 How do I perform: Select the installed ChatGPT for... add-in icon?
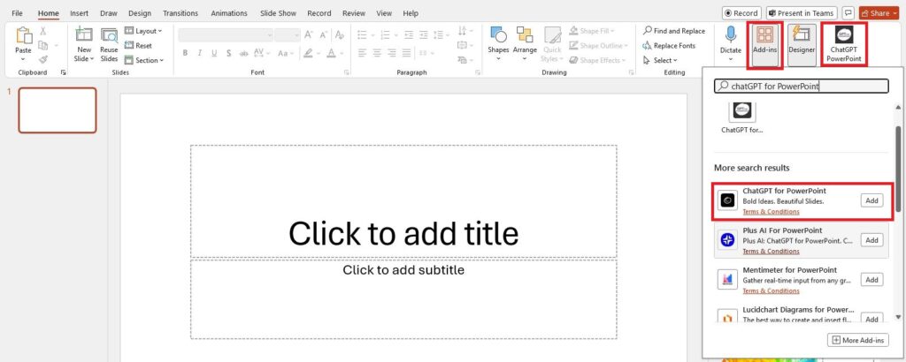click(x=742, y=110)
